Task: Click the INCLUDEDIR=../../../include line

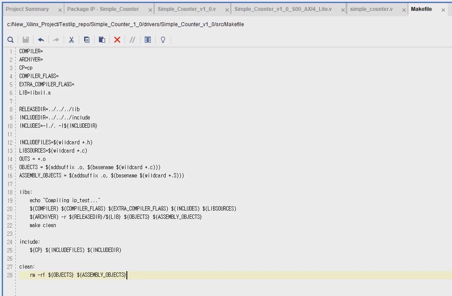Action: [x=55, y=118]
